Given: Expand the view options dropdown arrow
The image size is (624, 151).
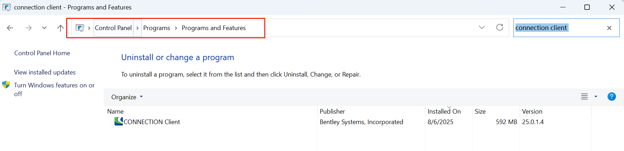Looking at the screenshot, I should point(596,97).
